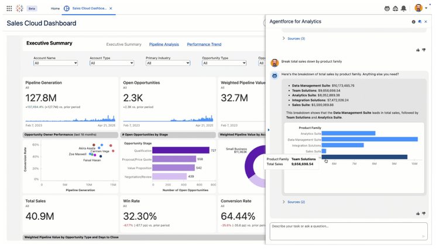Open the Pipeline Analysis link
The image size is (439, 251).
164,45
